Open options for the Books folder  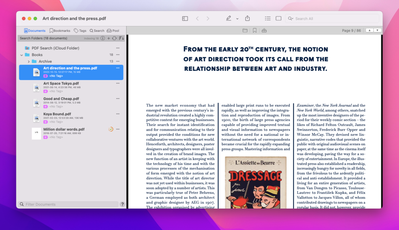click(x=118, y=55)
